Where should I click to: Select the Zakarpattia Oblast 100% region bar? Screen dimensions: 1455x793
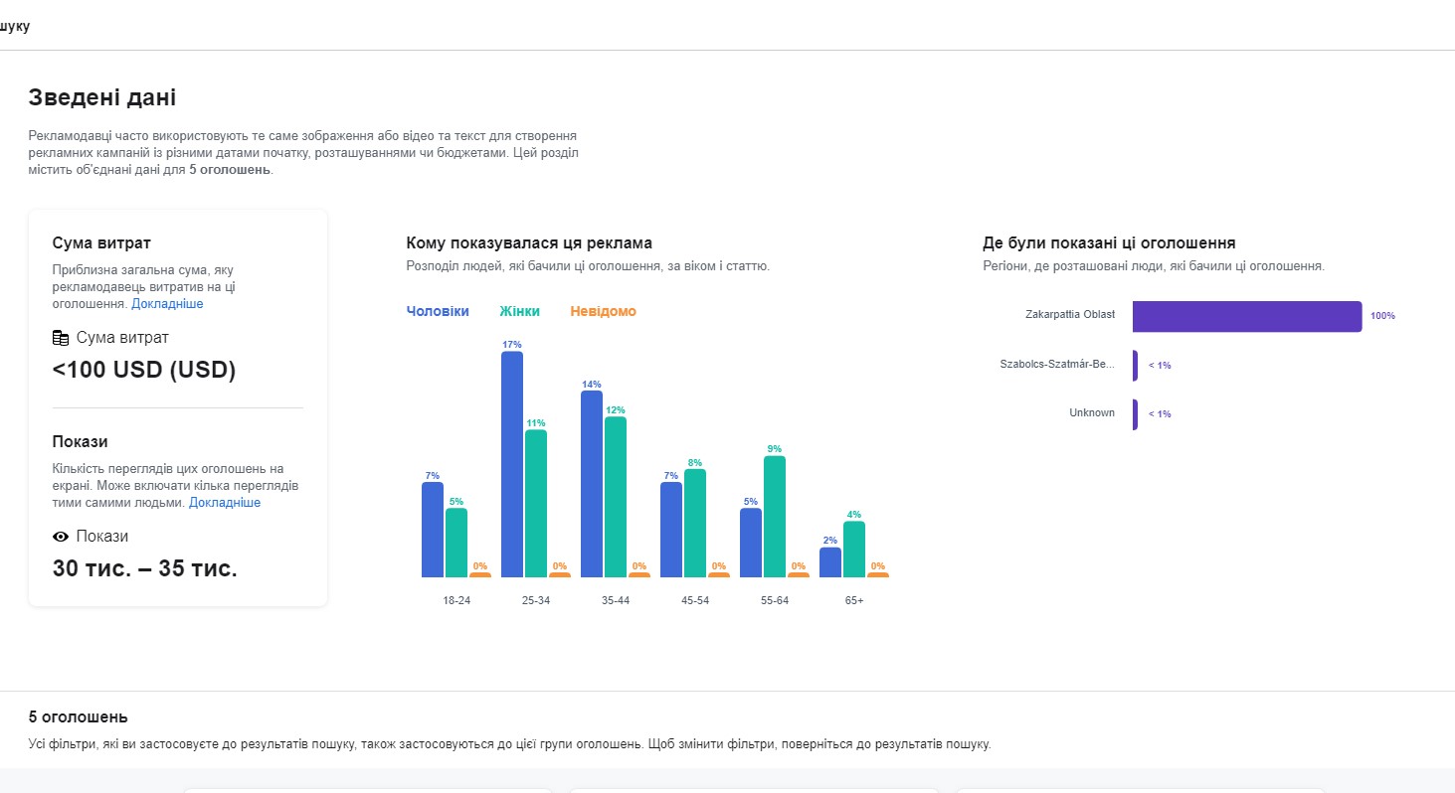click(1247, 316)
